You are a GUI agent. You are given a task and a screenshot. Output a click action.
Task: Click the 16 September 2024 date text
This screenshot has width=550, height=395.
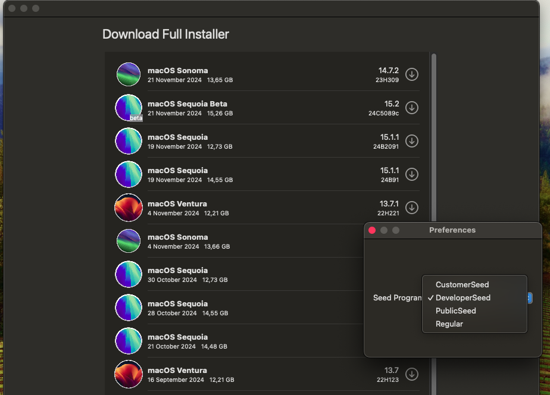[176, 380]
